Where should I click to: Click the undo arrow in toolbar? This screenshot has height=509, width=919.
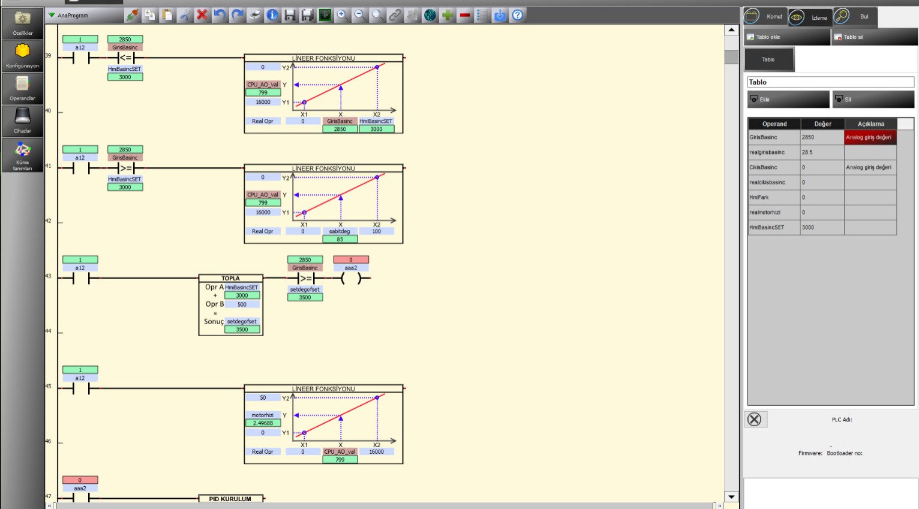(x=220, y=15)
